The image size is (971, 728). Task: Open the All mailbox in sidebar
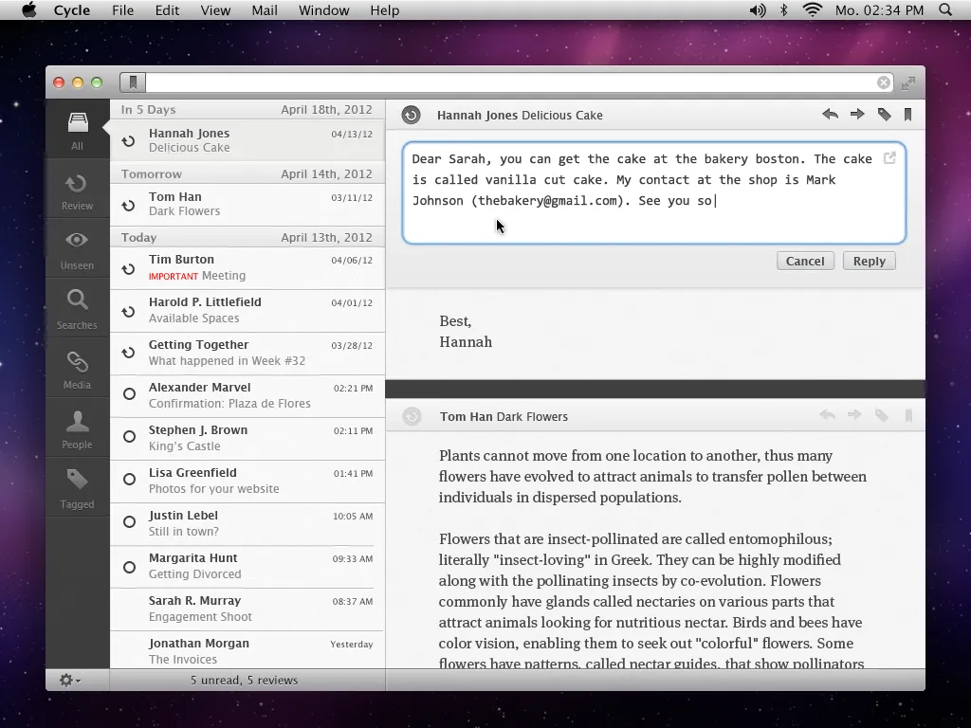click(x=78, y=130)
